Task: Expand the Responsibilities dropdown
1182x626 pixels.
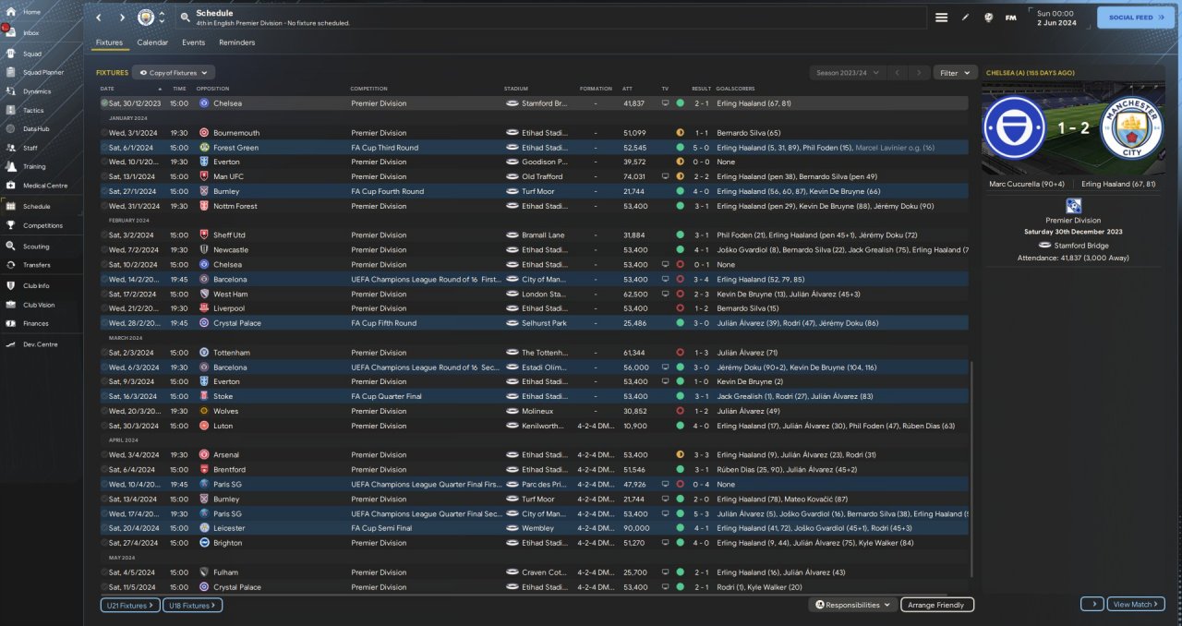Action: click(853, 605)
